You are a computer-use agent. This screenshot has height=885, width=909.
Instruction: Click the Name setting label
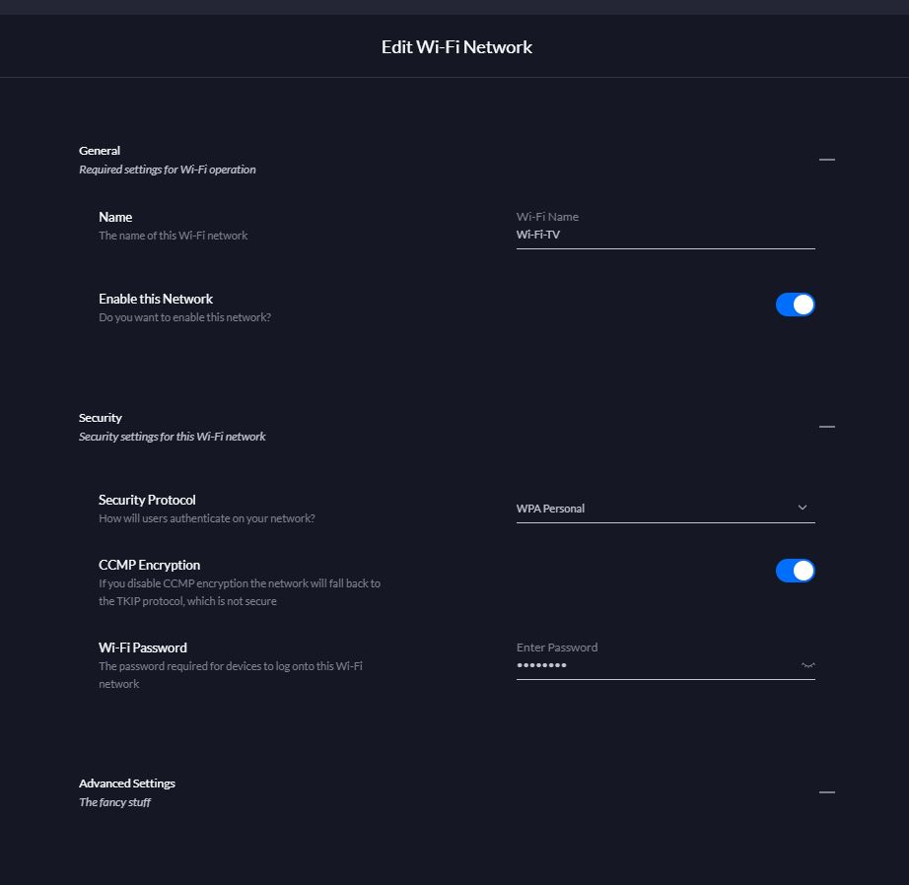click(x=115, y=217)
